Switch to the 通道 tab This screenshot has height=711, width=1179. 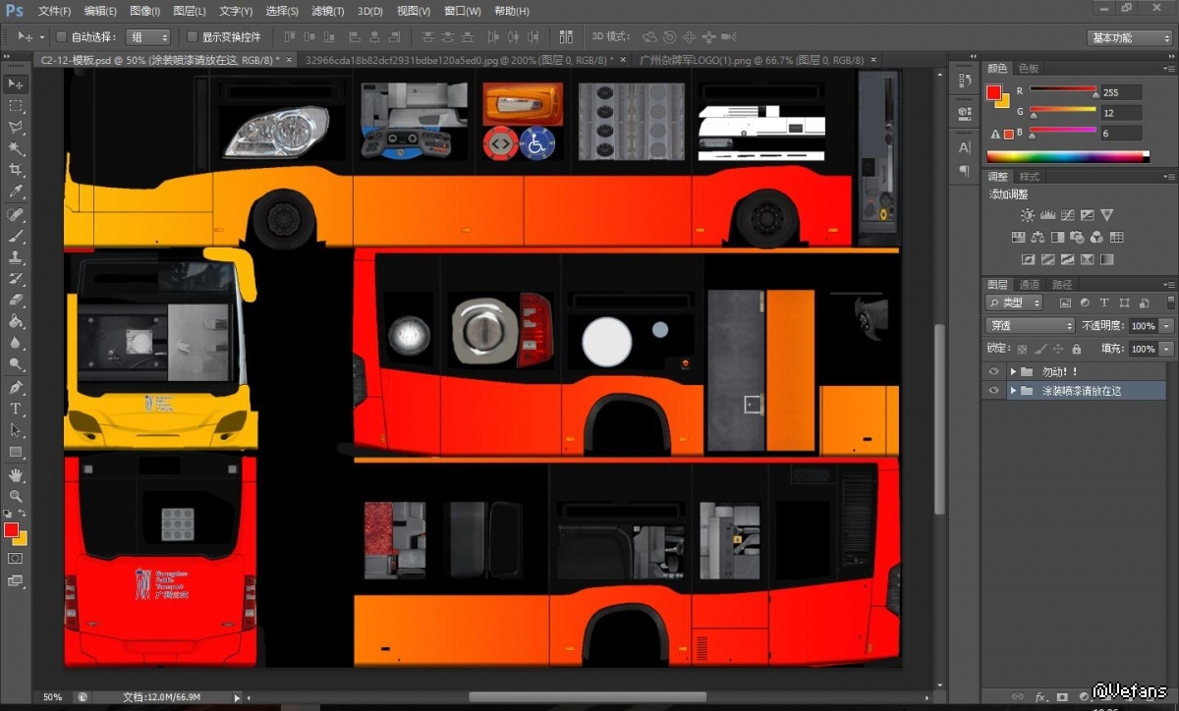(1030, 285)
